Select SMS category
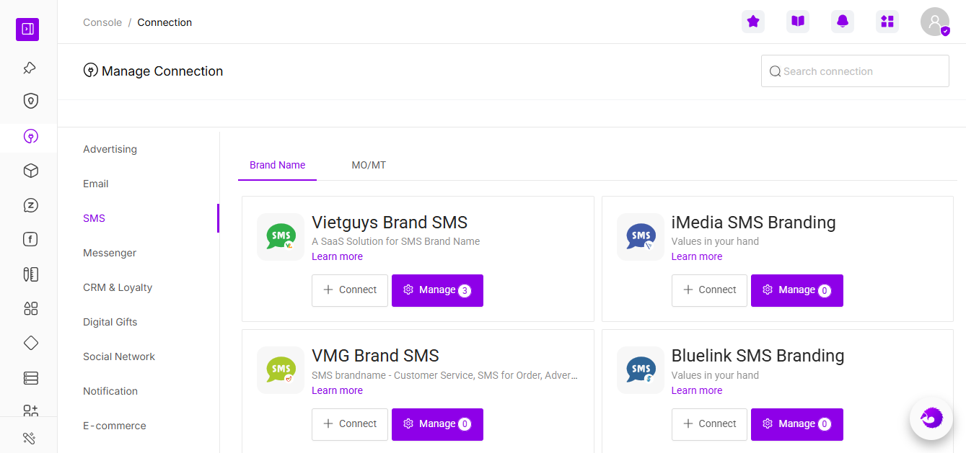Viewport: 966px width, 453px height. point(94,218)
